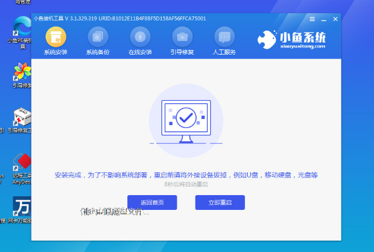Click the 立即重启 restart now button
The height and width of the screenshot is (252, 374).
(219, 203)
